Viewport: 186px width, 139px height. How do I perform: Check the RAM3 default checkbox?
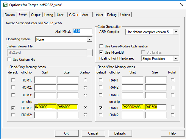coord(101,95)
